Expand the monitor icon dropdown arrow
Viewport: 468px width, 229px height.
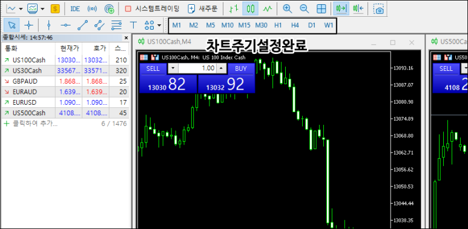tap(42, 9)
